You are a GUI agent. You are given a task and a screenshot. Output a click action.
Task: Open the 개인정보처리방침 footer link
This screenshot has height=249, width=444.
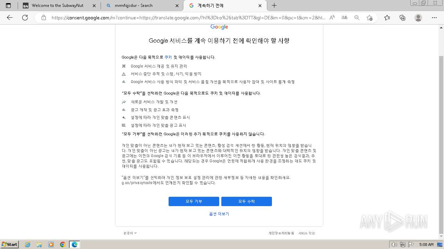[281, 233]
